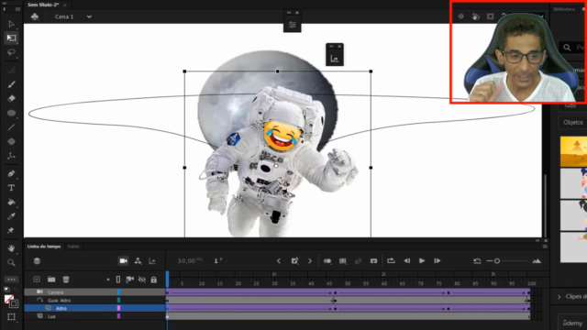This screenshot has width=587, height=330.
Task: Select the Asset Warp pin tool
Action: click(11, 230)
